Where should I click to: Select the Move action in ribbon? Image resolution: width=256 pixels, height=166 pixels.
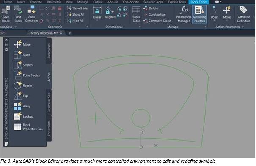point(227,12)
